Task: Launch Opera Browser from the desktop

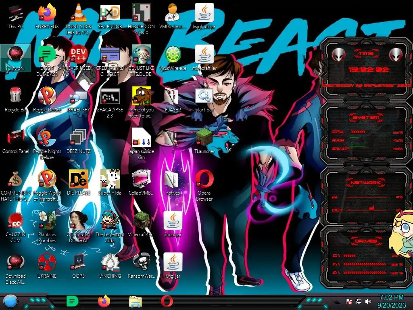Action: point(204,185)
